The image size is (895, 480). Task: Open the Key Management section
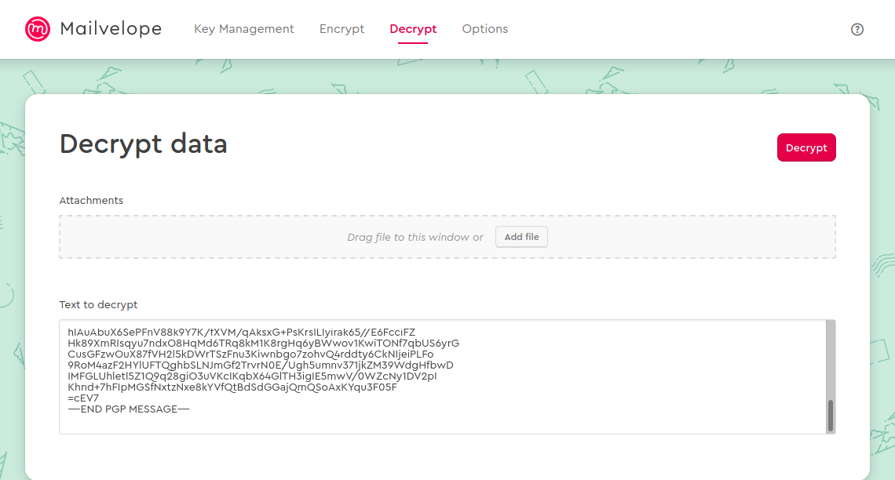(x=243, y=28)
